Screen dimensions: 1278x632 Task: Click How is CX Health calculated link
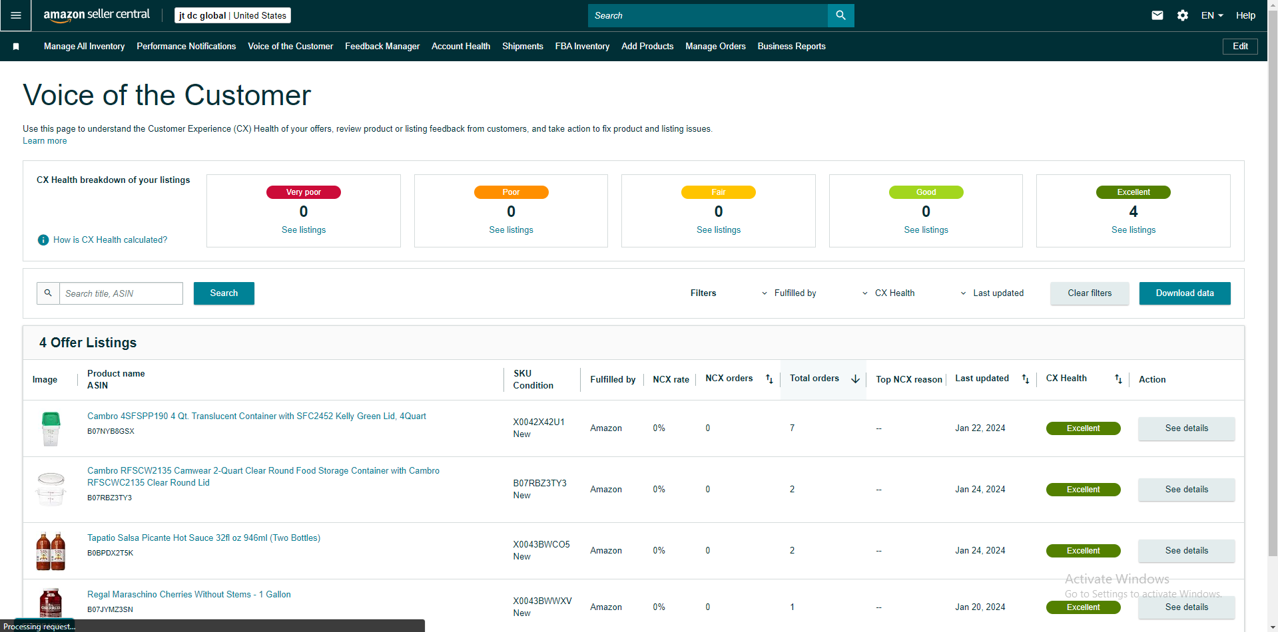(x=111, y=240)
